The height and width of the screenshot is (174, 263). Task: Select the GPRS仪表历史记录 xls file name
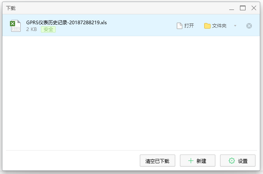66,22
